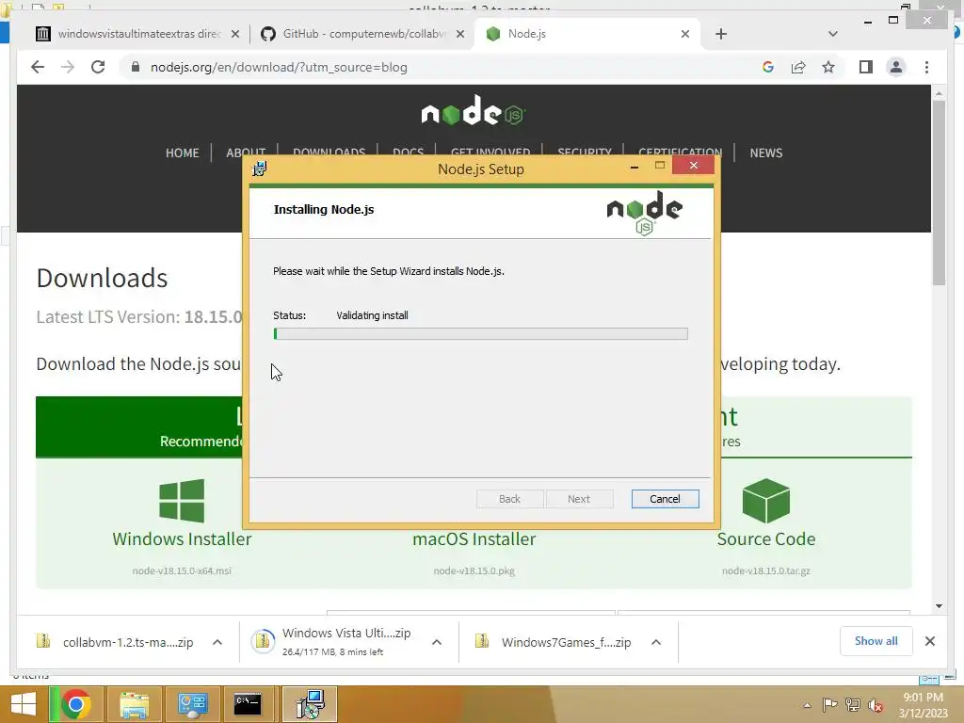Click the Action Center flag icon
964x723 pixels.
tap(829, 704)
